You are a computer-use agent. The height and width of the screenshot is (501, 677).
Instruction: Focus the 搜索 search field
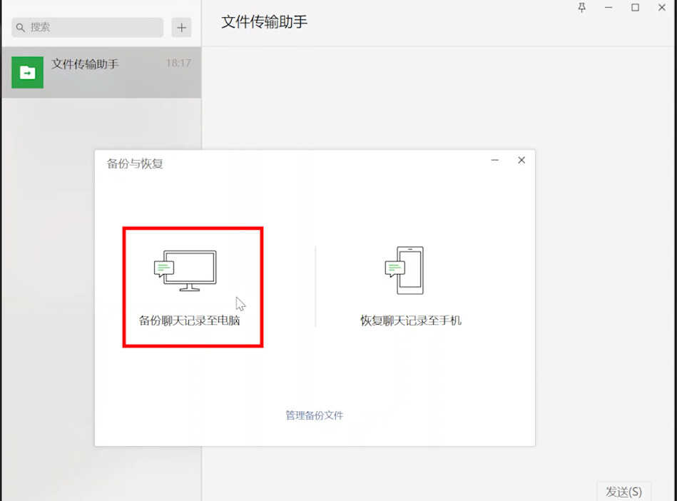[x=93, y=28]
